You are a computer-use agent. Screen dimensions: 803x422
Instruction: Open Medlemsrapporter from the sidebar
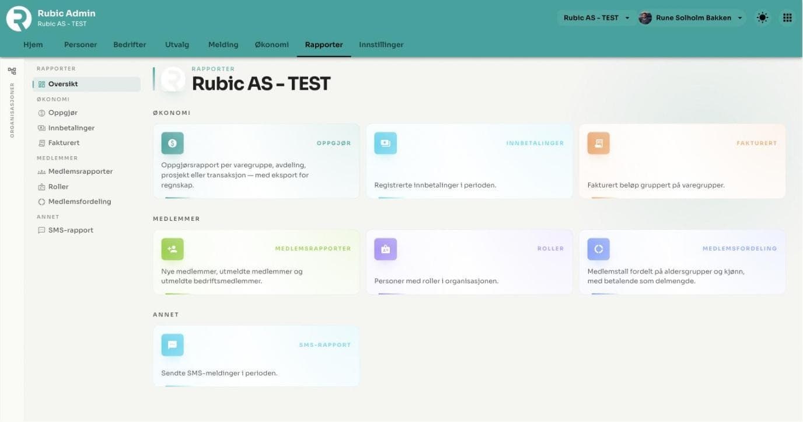pyautogui.click(x=86, y=172)
